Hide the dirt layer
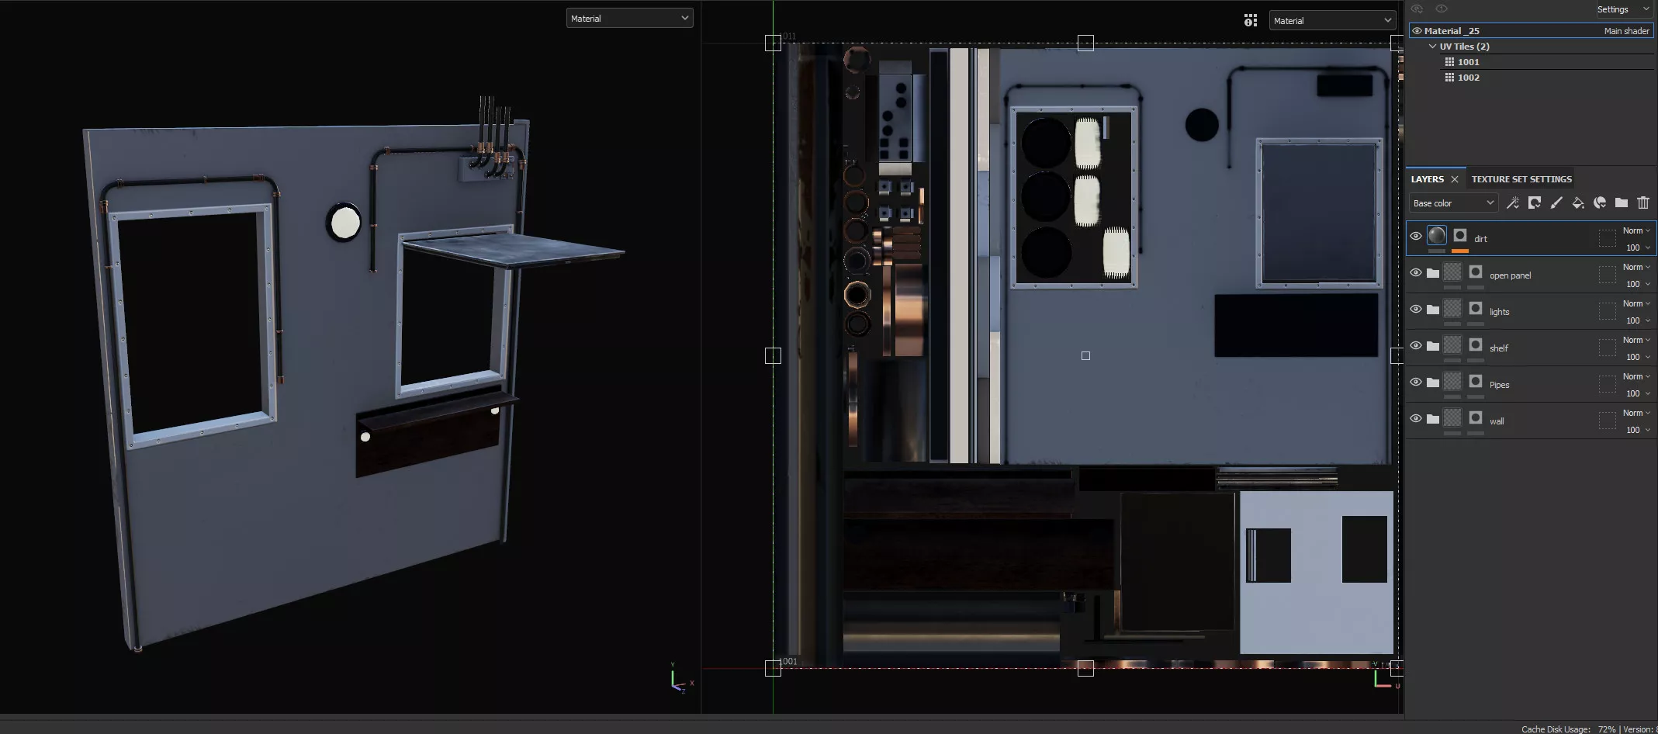The image size is (1658, 734). (1416, 237)
